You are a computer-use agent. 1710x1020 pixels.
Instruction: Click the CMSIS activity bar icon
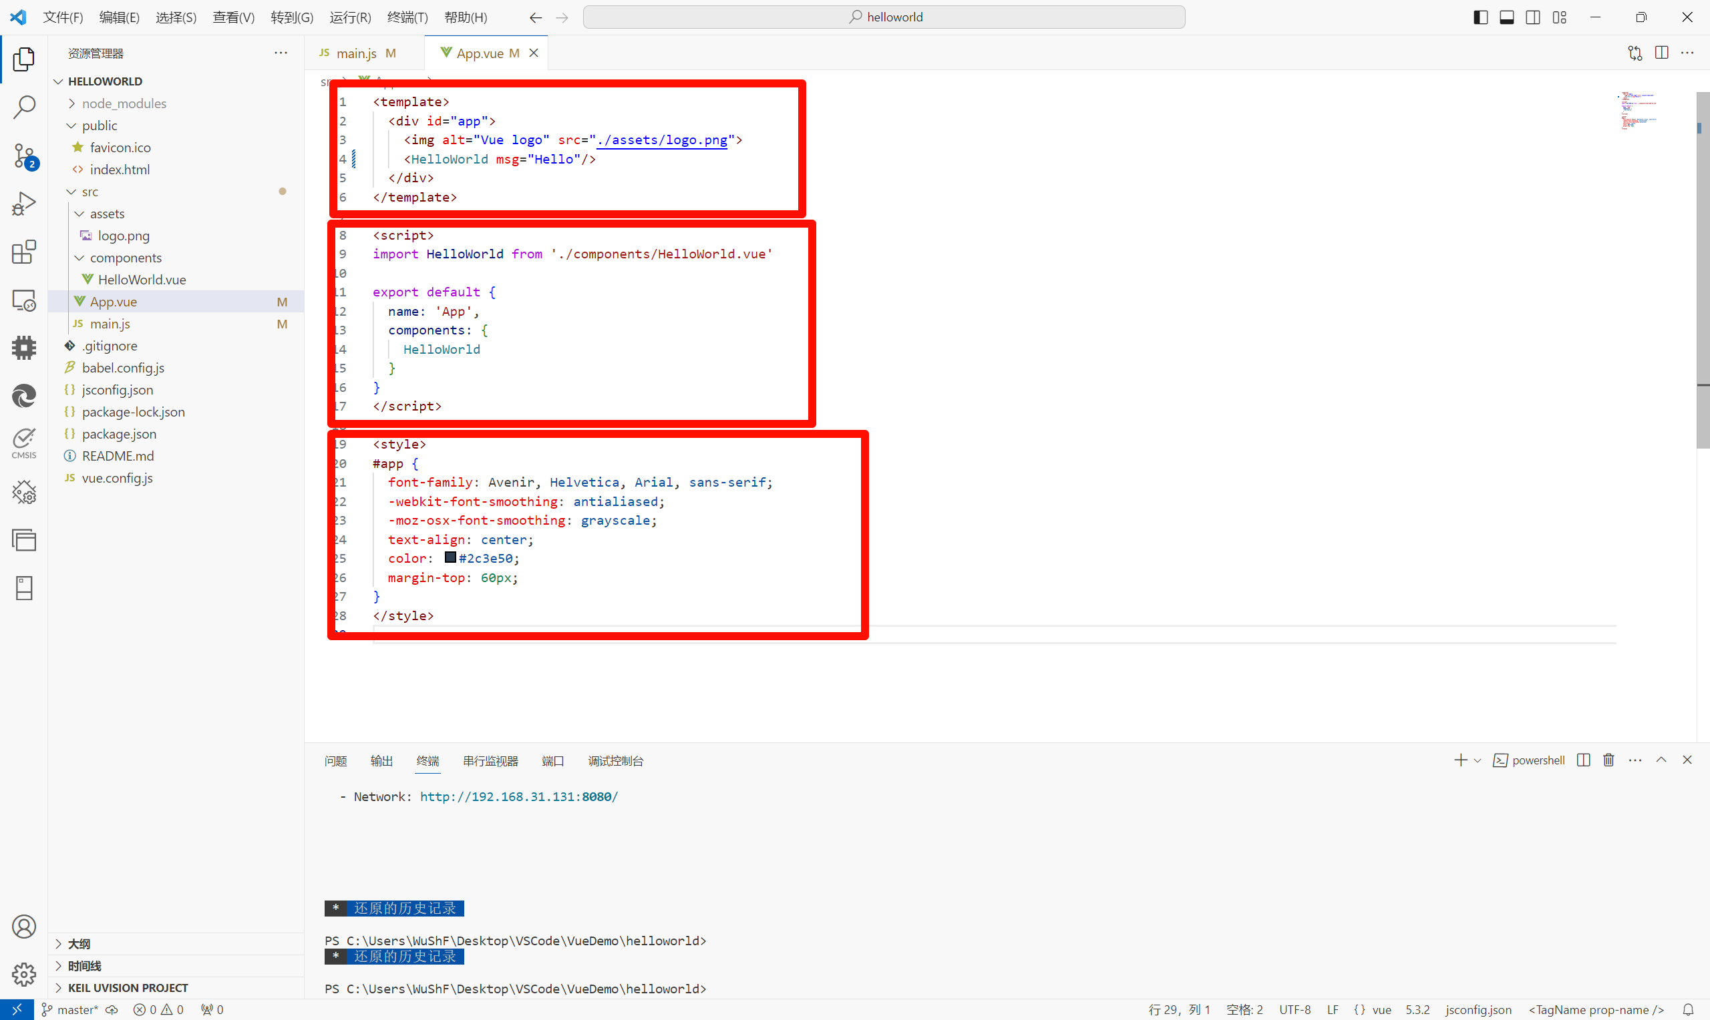[x=24, y=443]
